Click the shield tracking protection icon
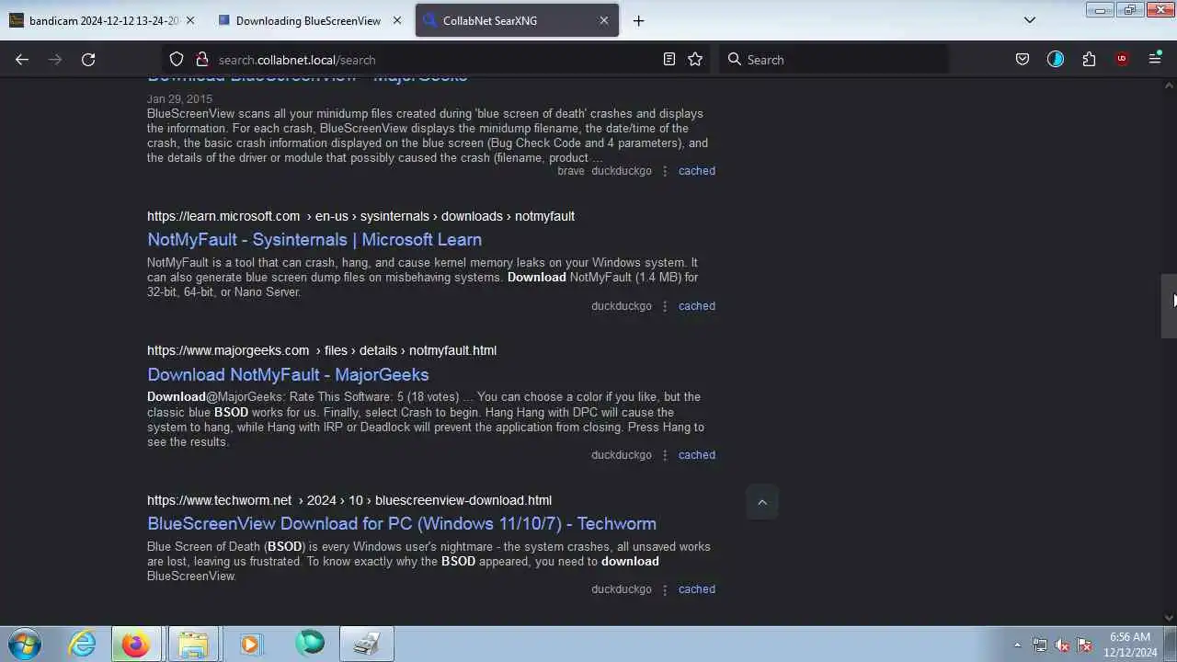This screenshot has width=1177, height=662. click(x=177, y=59)
